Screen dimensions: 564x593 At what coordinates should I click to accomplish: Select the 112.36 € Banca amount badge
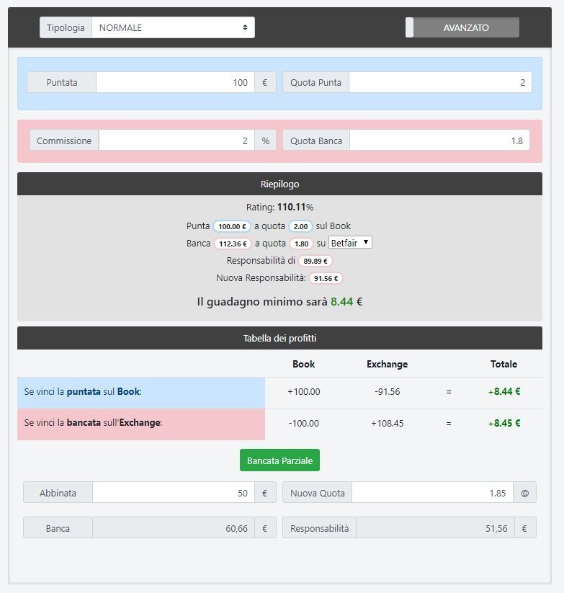point(232,244)
